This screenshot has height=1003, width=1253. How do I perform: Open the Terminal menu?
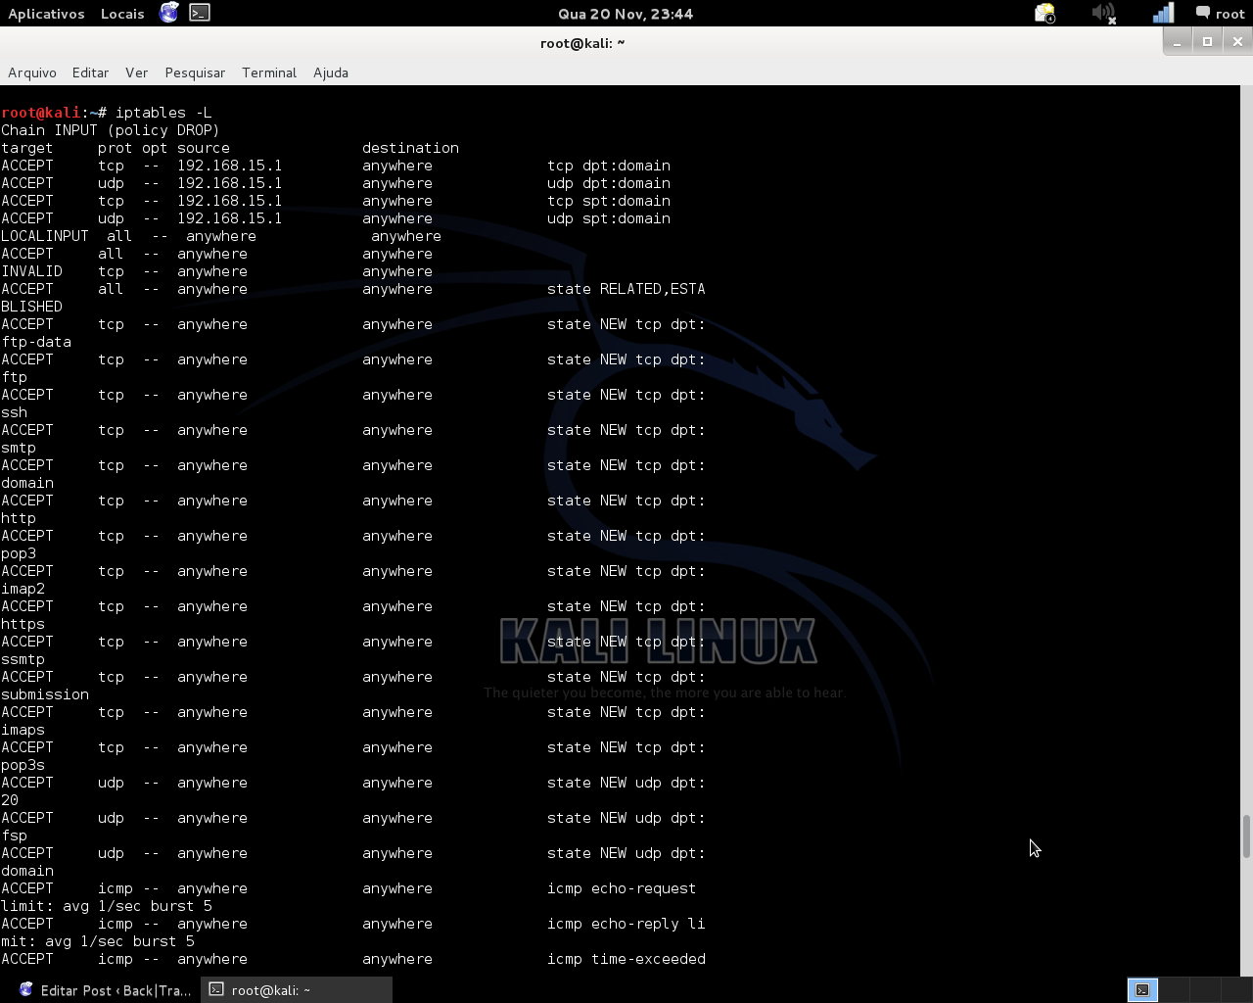click(x=269, y=72)
